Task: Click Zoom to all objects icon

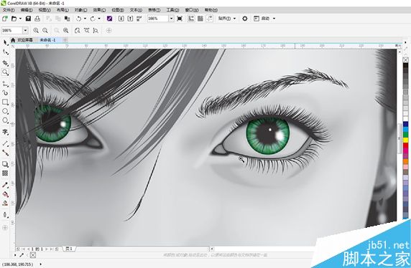Action: pyautogui.click(x=66, y=31)
